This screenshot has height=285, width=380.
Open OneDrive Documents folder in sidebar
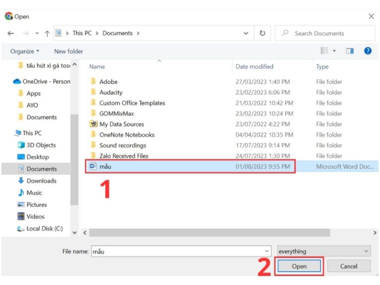point(42,117)
